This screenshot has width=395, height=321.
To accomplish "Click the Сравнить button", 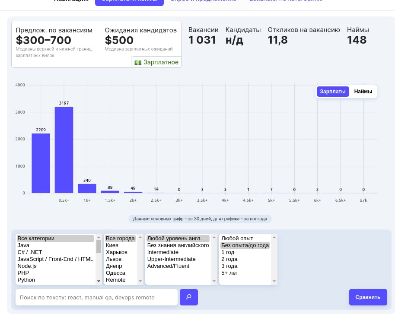I will (368, 297).
